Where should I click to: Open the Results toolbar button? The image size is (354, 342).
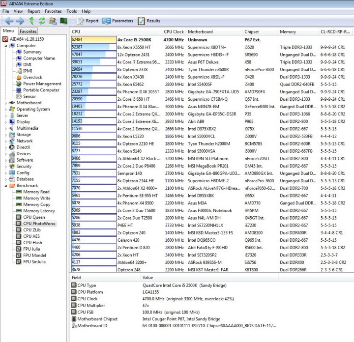tap(149, 21)
